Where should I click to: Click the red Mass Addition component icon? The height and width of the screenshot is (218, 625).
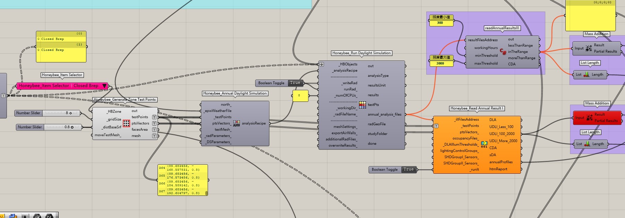pos(589,118)
